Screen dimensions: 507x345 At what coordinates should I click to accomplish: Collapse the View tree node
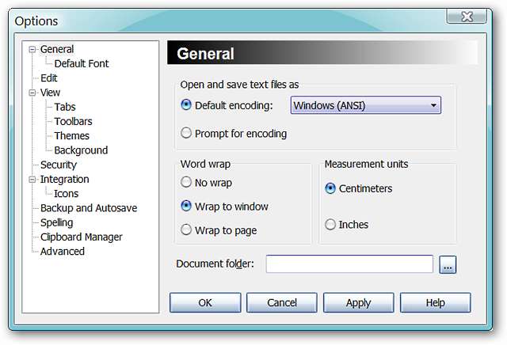click(x=32, y=93)
